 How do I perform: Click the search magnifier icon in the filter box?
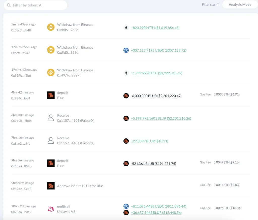coord(9,5)
